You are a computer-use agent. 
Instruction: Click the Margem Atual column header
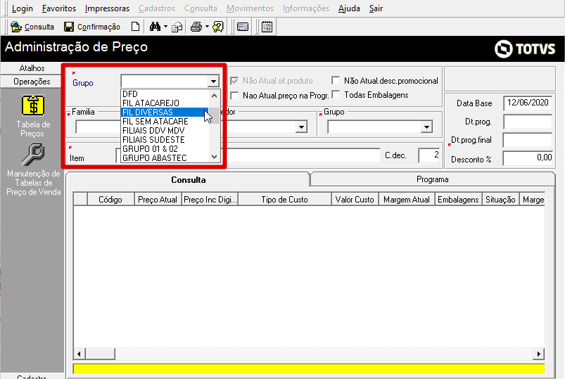(x=407, y=199)
